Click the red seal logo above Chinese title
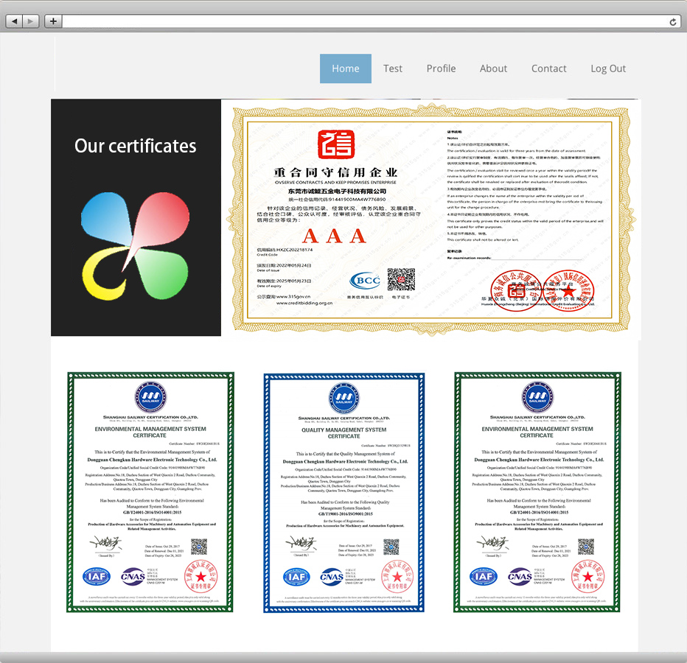The width and height of the screenshot is (687, 663). click(x=335, y=146)
